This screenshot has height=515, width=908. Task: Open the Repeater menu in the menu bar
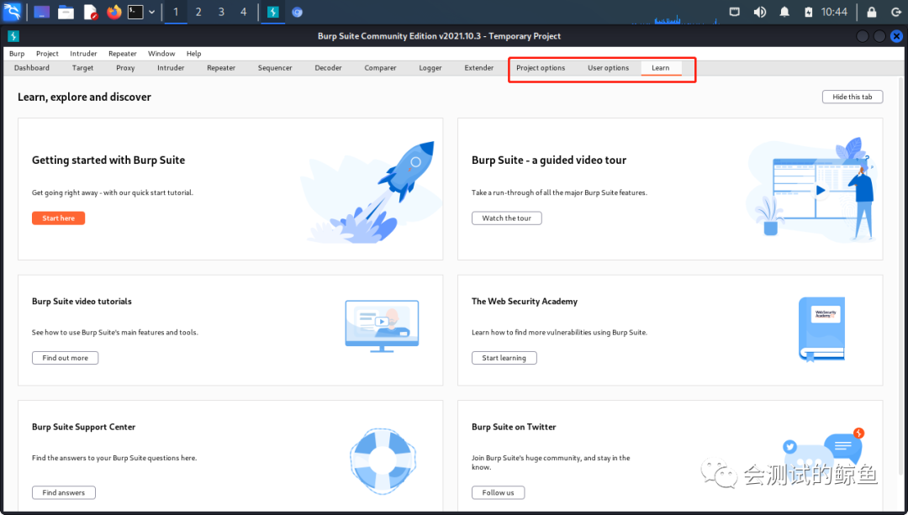click(122, 53)
